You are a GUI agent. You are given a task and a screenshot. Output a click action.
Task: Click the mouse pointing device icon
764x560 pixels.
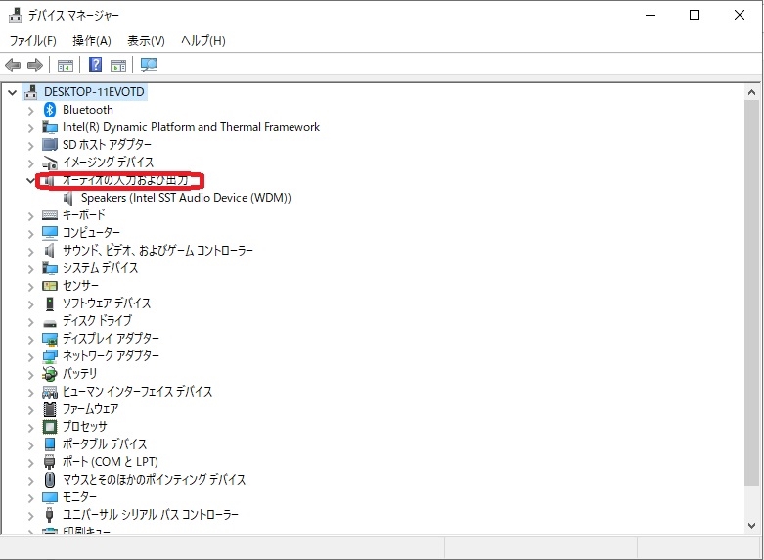click(x=50, y=479)
